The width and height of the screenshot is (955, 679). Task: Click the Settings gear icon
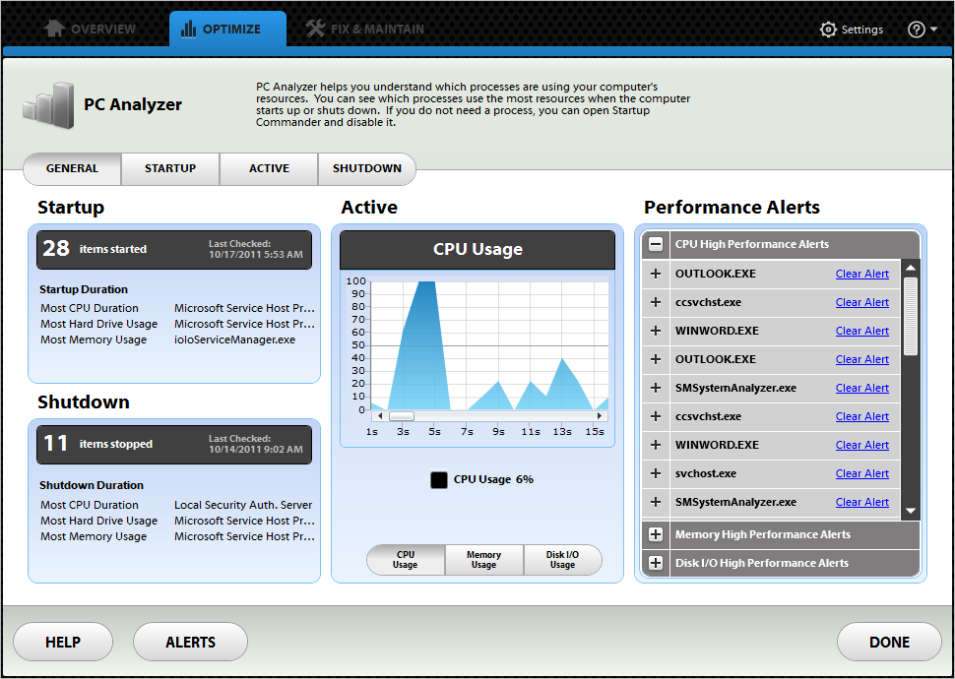point(828,30)
